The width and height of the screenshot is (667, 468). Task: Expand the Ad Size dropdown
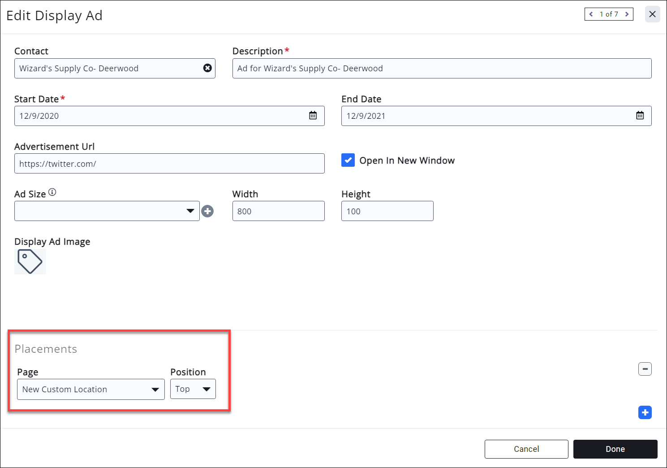(x=107, y=211)
